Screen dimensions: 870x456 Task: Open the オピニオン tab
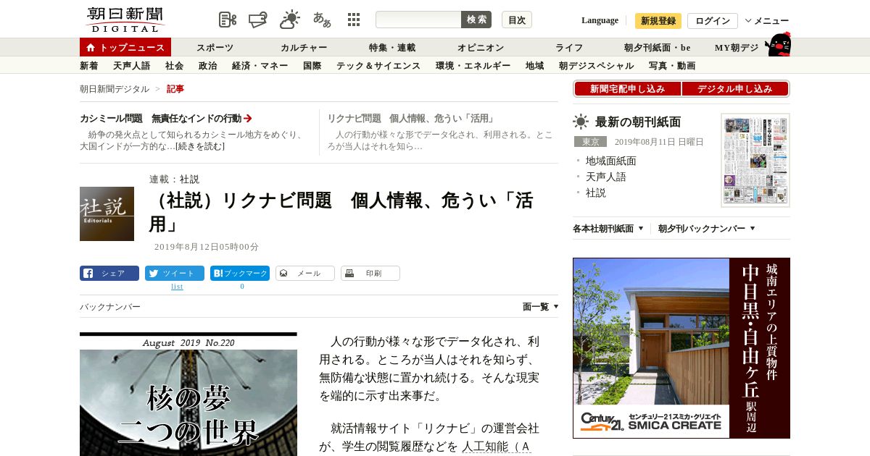(x=481, y=48)
